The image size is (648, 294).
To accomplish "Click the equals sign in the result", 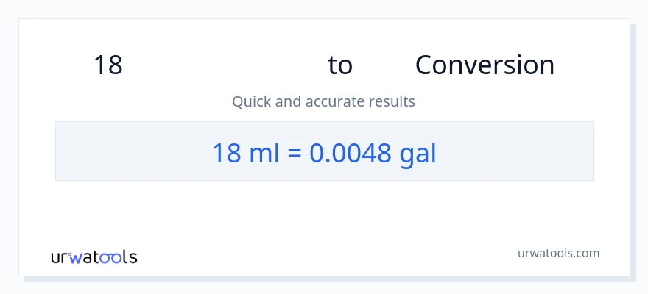I will pyautogui.click(x=295, y=153).
